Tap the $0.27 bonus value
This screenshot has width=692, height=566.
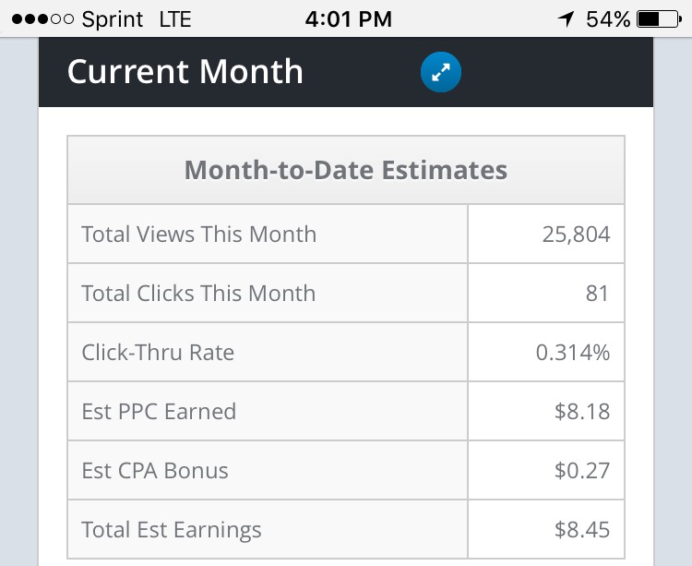tap(582, 471)
